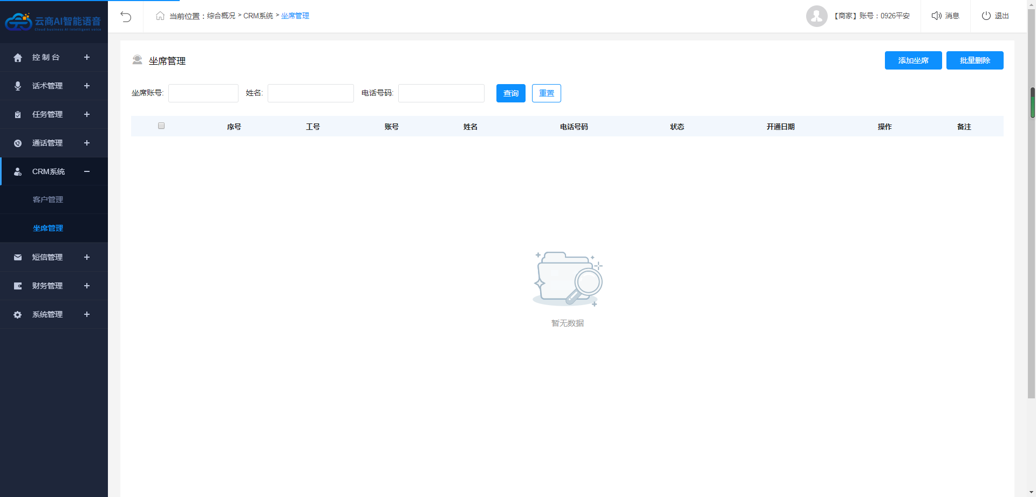Viewport: 1036px width, 497px height.
Task: Toggle the select-all checkbox in table header
Action: [x=161, y=126]
